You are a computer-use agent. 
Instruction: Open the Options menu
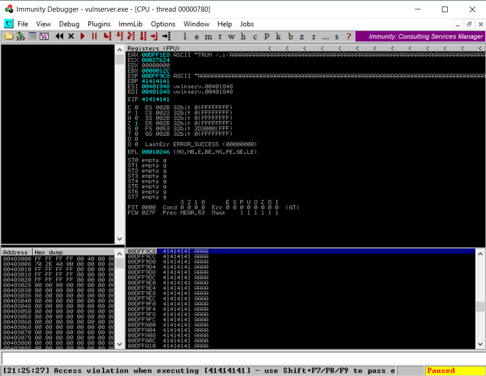163,24
